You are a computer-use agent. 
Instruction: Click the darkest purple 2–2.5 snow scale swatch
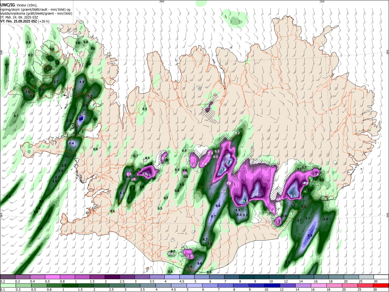(112, 277)
